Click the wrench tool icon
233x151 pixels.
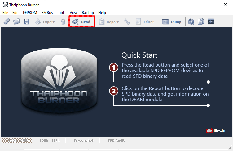pos(126,22)
